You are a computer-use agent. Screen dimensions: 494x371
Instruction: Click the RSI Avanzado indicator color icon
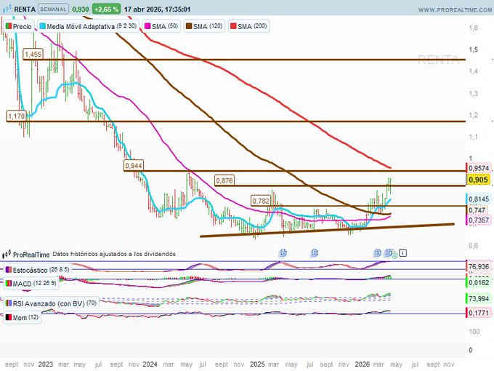(8, 303)
